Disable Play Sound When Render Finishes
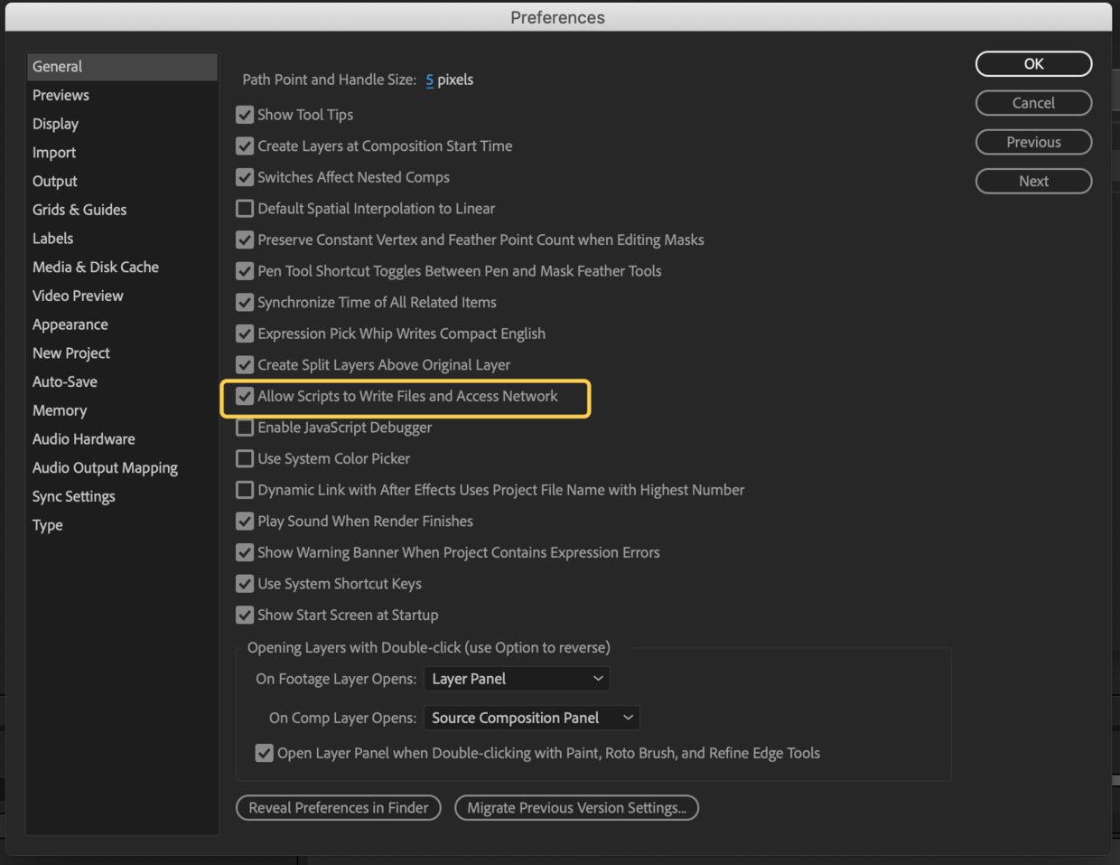Screen dimensions: 1120x865 245,522
